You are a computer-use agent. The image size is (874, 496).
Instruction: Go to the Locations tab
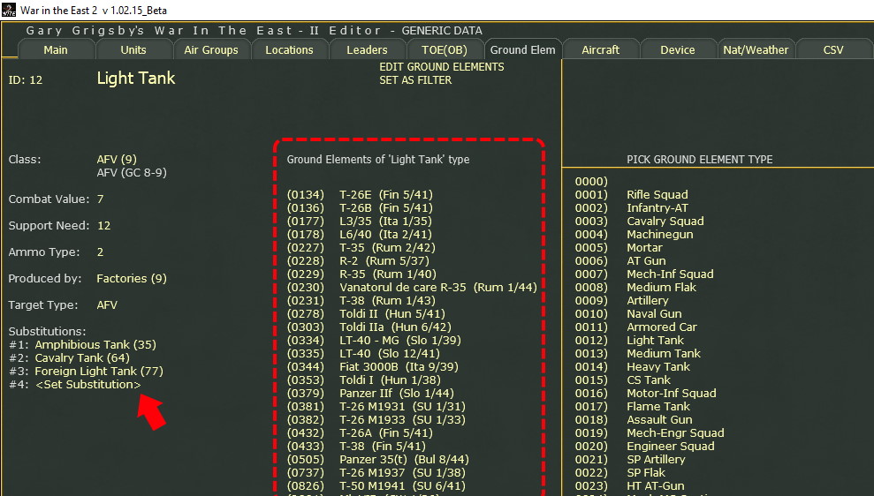[x=289, y=49]
